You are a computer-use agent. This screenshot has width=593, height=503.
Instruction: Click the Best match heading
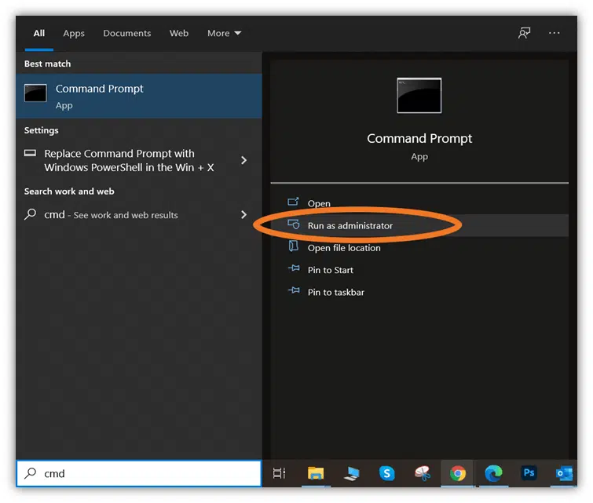[47, 64]
